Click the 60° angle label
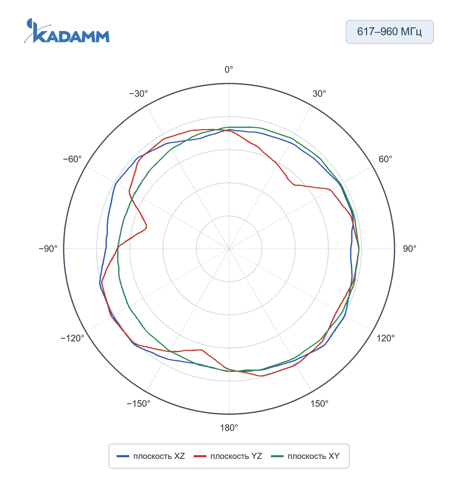 385,159
